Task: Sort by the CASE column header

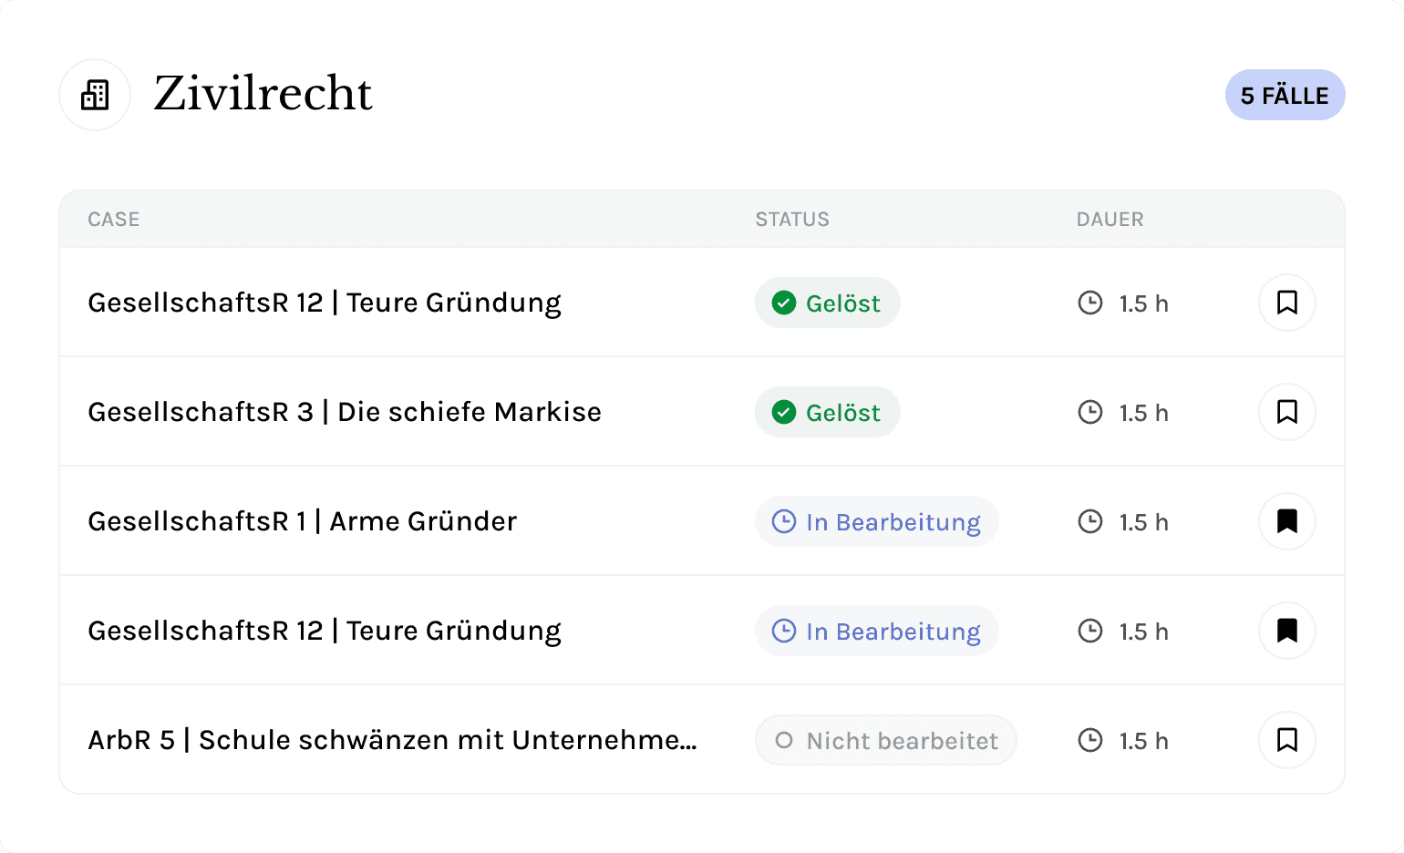Action: click(x=114, y=220)
